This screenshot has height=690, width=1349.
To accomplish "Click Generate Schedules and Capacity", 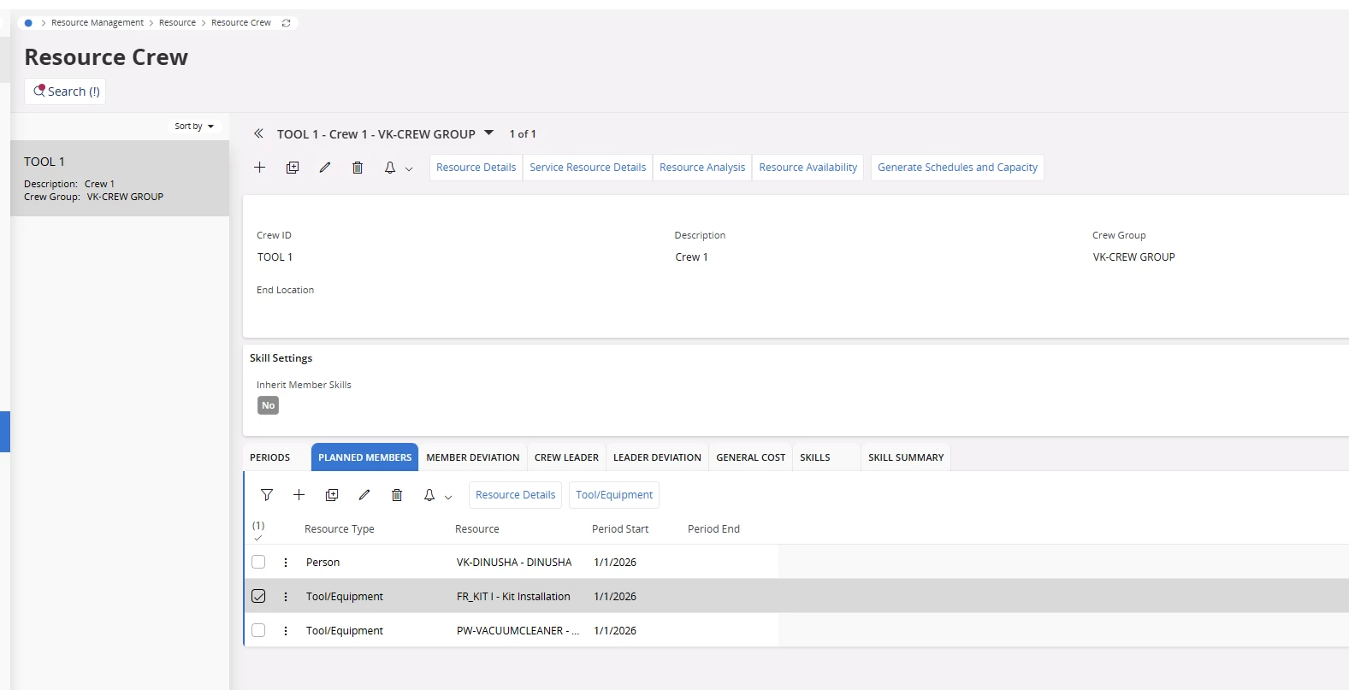I will (957, 168).
